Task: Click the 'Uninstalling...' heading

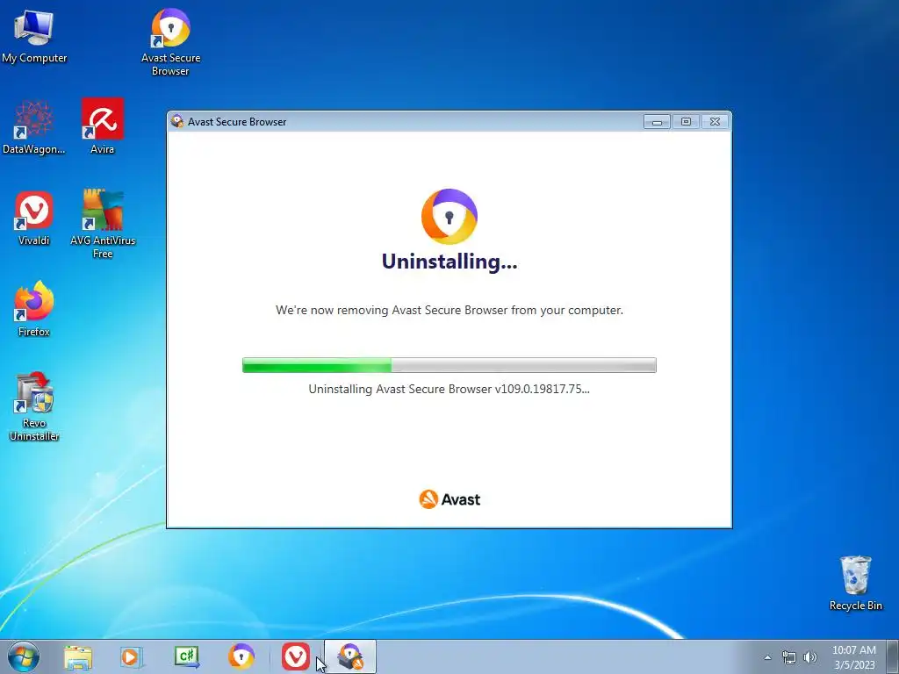Action: click(449, 262)
